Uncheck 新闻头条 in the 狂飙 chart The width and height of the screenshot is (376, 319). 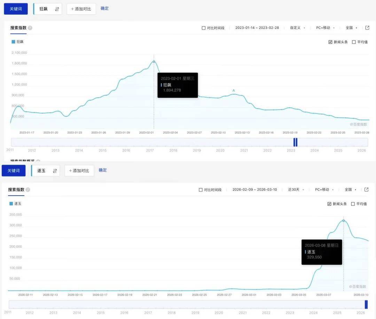coord(330,42)
